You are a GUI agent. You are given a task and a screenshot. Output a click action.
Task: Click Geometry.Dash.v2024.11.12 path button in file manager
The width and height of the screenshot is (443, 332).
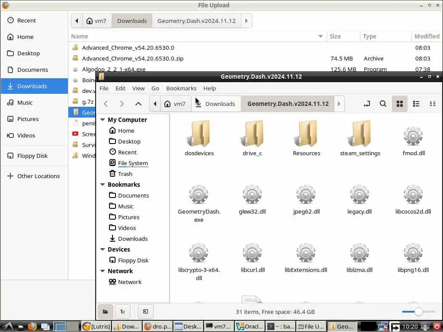point(288,104)
